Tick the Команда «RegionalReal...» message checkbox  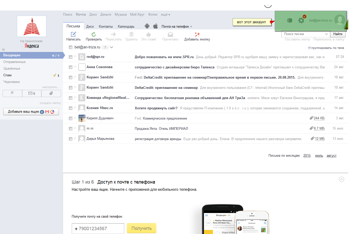point(70,98)
